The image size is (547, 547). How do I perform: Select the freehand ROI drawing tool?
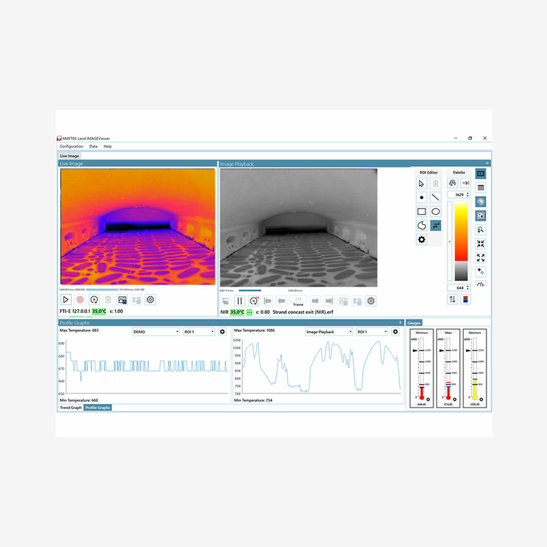[x=421, y=225]
